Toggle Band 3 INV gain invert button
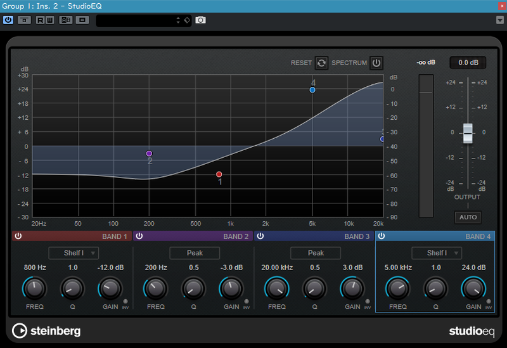507x348 pixels. tap(368, 302)
